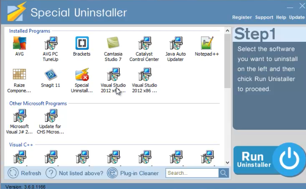Select Visual Studio 2012 x64 entry
Image resolution: width=306 pixels, height=189 pixels.
click(113, 80)
